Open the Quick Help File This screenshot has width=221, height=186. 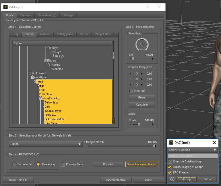[18, 180]
